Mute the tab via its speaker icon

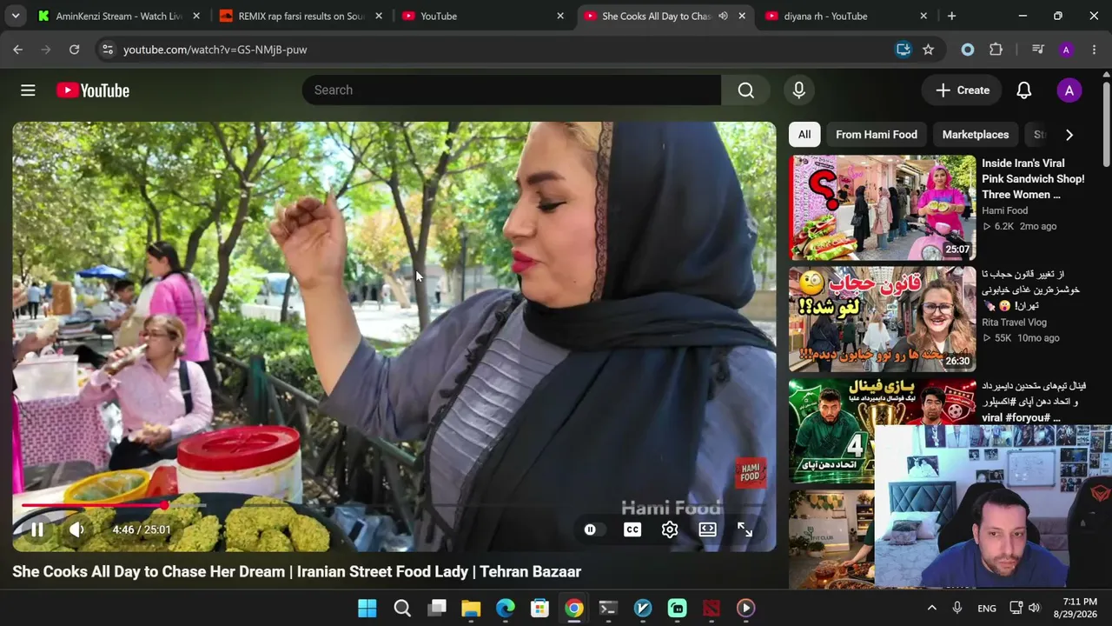coord(723,16)
